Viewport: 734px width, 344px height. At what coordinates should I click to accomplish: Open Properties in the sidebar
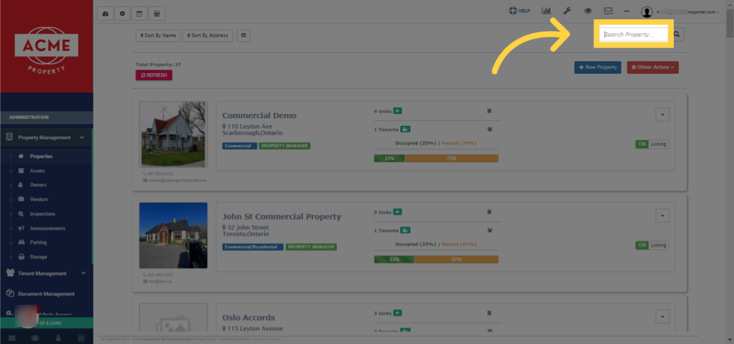(41, 156)
